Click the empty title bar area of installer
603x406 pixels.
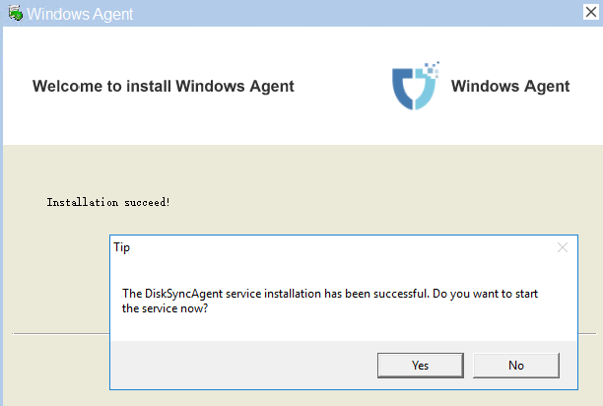(x=358, y=14)
